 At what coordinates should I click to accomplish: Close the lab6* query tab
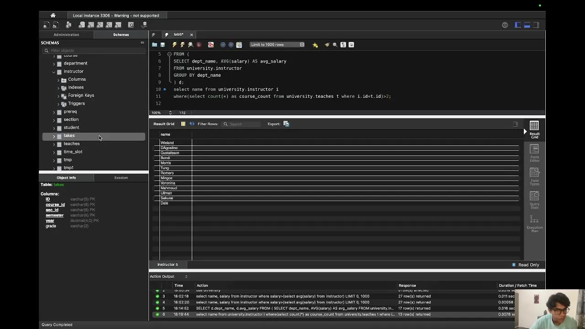(191, 35)
